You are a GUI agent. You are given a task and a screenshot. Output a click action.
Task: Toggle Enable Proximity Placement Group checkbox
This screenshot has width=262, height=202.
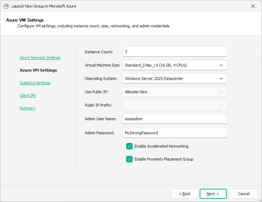pos(129,159)
